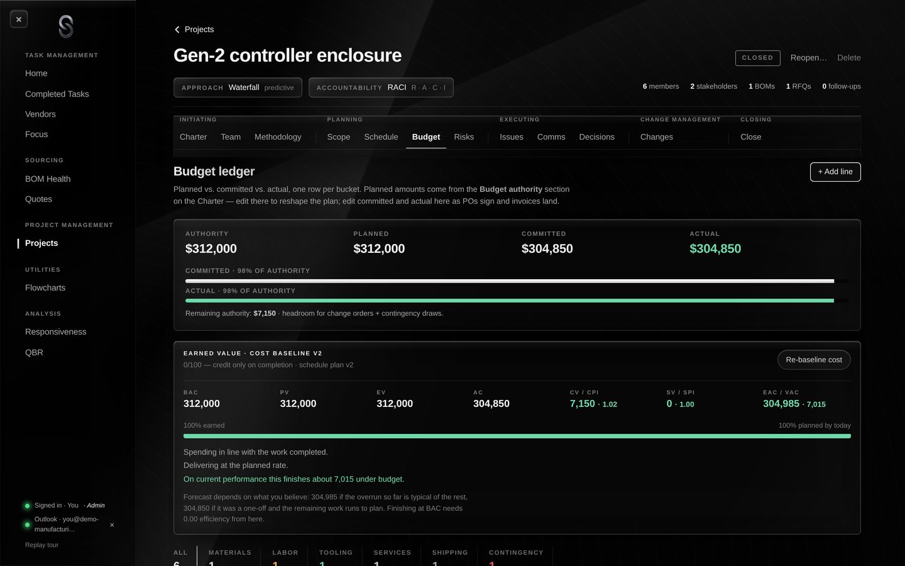Switch to Methodology tab
The width and height of the screenshot is (905, 566).
278,137
